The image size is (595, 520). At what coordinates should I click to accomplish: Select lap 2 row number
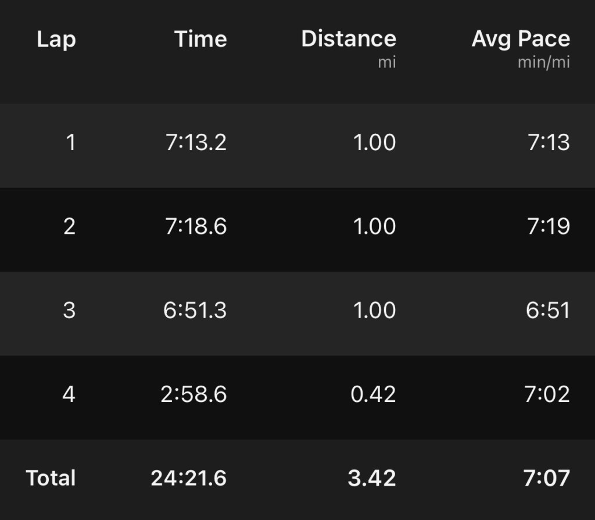(x=69, y=226)
